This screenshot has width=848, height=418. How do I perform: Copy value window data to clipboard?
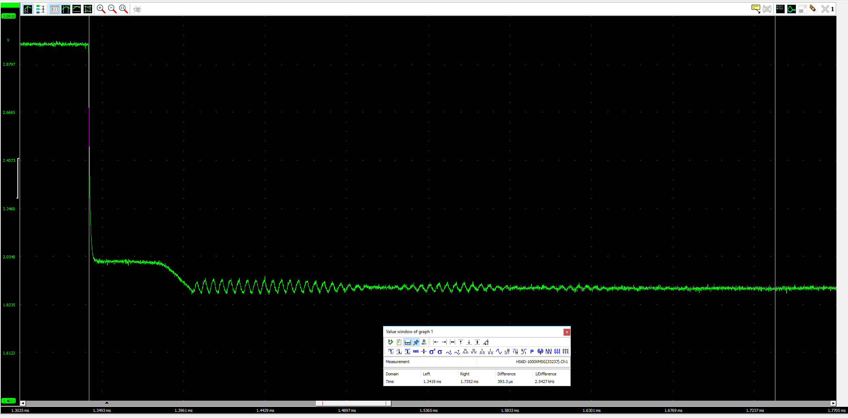click(399, 342)
